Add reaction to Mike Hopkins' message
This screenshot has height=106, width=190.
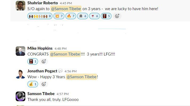pyautogui.click(x=44, y=61)
